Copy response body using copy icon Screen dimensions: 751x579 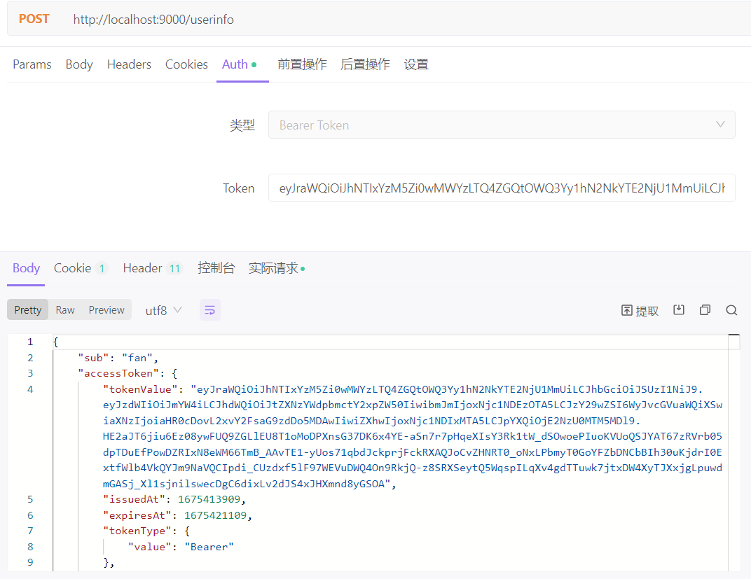click(705, 310)
